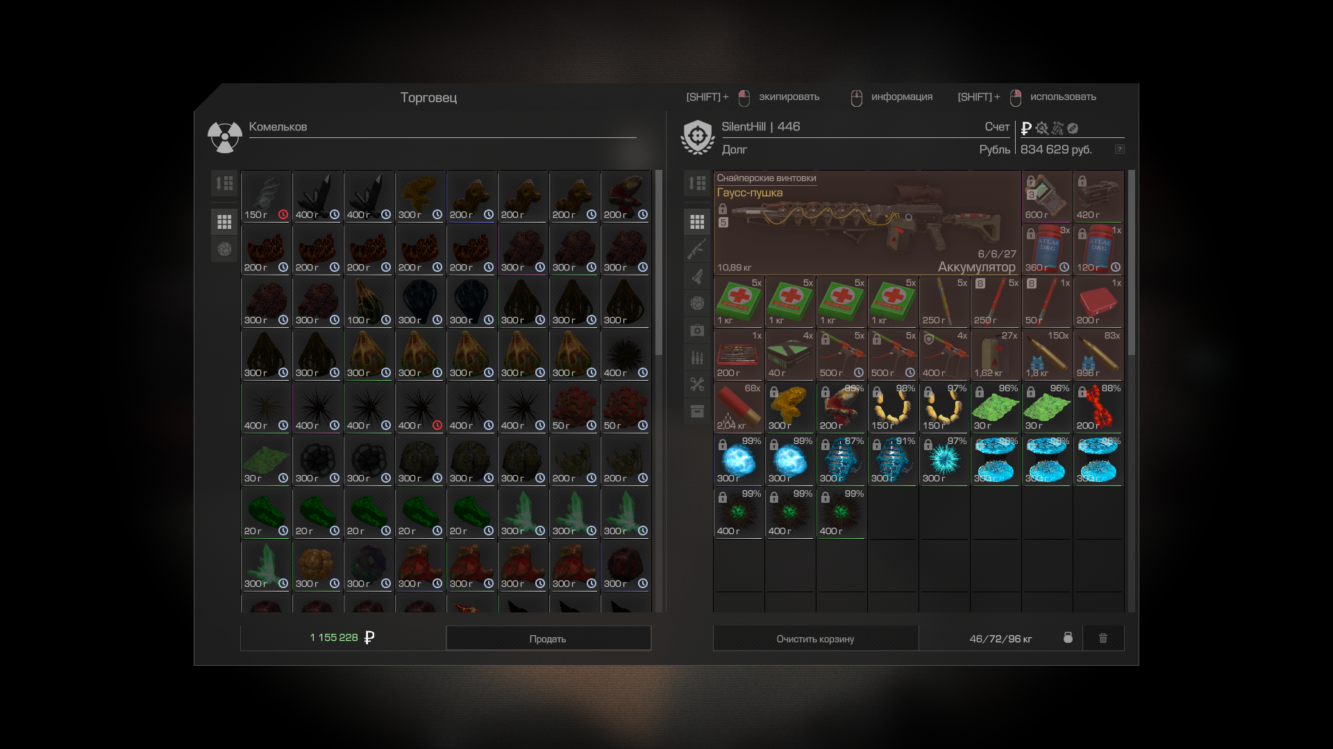Viewport: 1333px width, 749px height.
Task: Select the 600 г handheld device item
Action: pos(1047,197)
